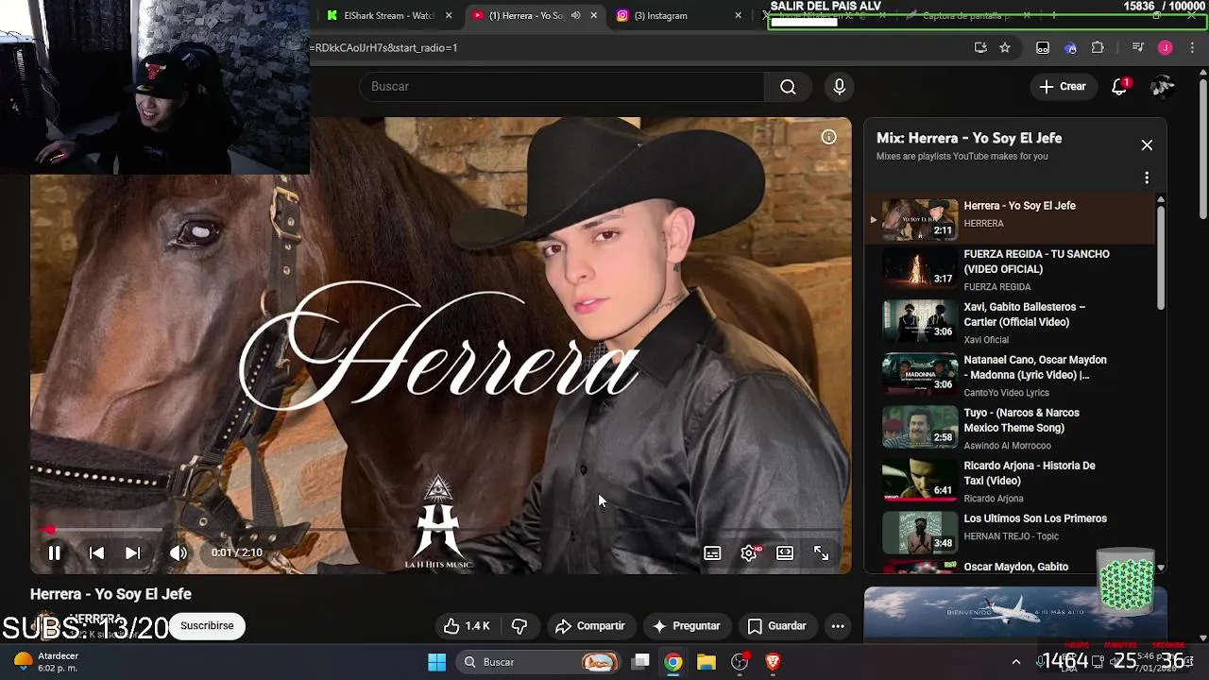The image size is (1209, 680).
Task: Open player settings gear icon
Action: (749, 553)
